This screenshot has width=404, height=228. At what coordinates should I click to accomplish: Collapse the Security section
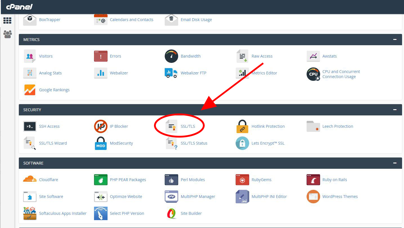click(x=395, y=110)
